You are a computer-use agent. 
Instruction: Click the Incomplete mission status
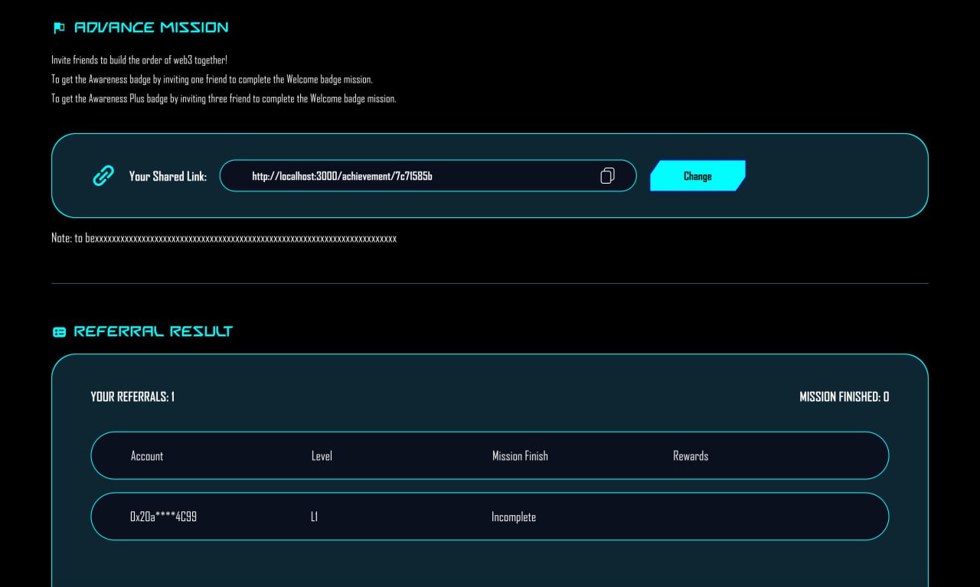(x=514, y=517)
